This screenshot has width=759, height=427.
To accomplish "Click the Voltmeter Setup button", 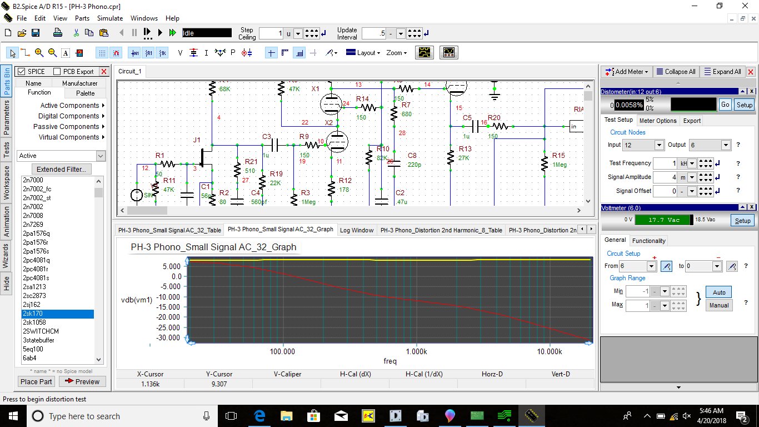I will pos(743,221).
